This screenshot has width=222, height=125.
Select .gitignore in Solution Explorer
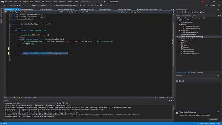pos(186,45)
